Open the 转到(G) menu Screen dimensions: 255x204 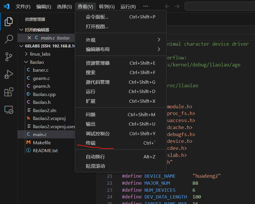click(x=107, y=6)
